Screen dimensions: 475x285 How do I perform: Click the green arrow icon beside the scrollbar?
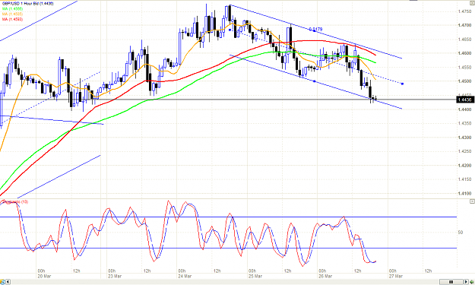[x=472, y=282]
